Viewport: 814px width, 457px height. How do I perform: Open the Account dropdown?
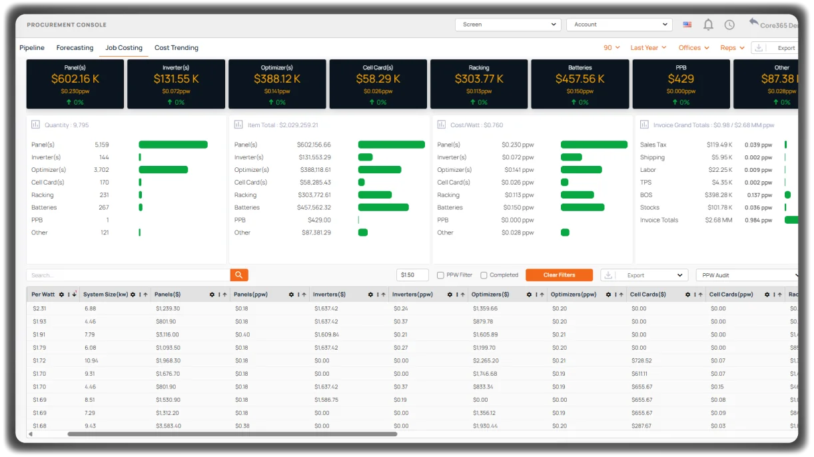click(619, 25)
